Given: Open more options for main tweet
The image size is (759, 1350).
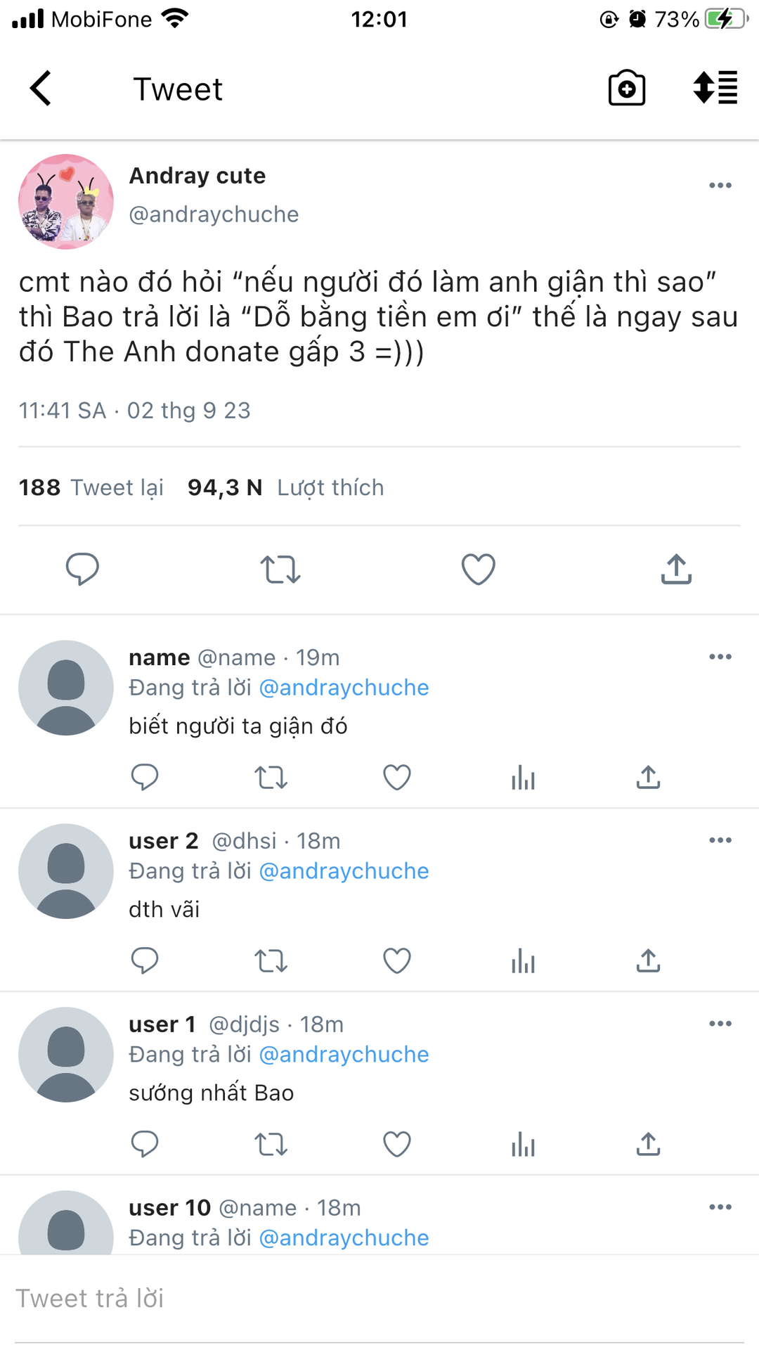Looking at the screenshot, I should tap(720, 186).
